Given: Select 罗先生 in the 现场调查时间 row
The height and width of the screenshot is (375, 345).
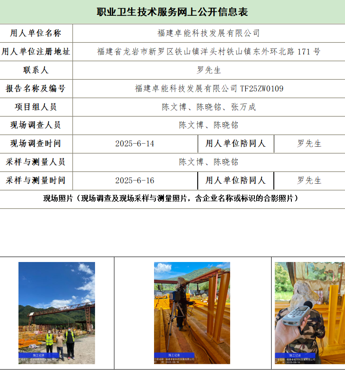Looking at the screenshot, I should (x=309, y=144).
